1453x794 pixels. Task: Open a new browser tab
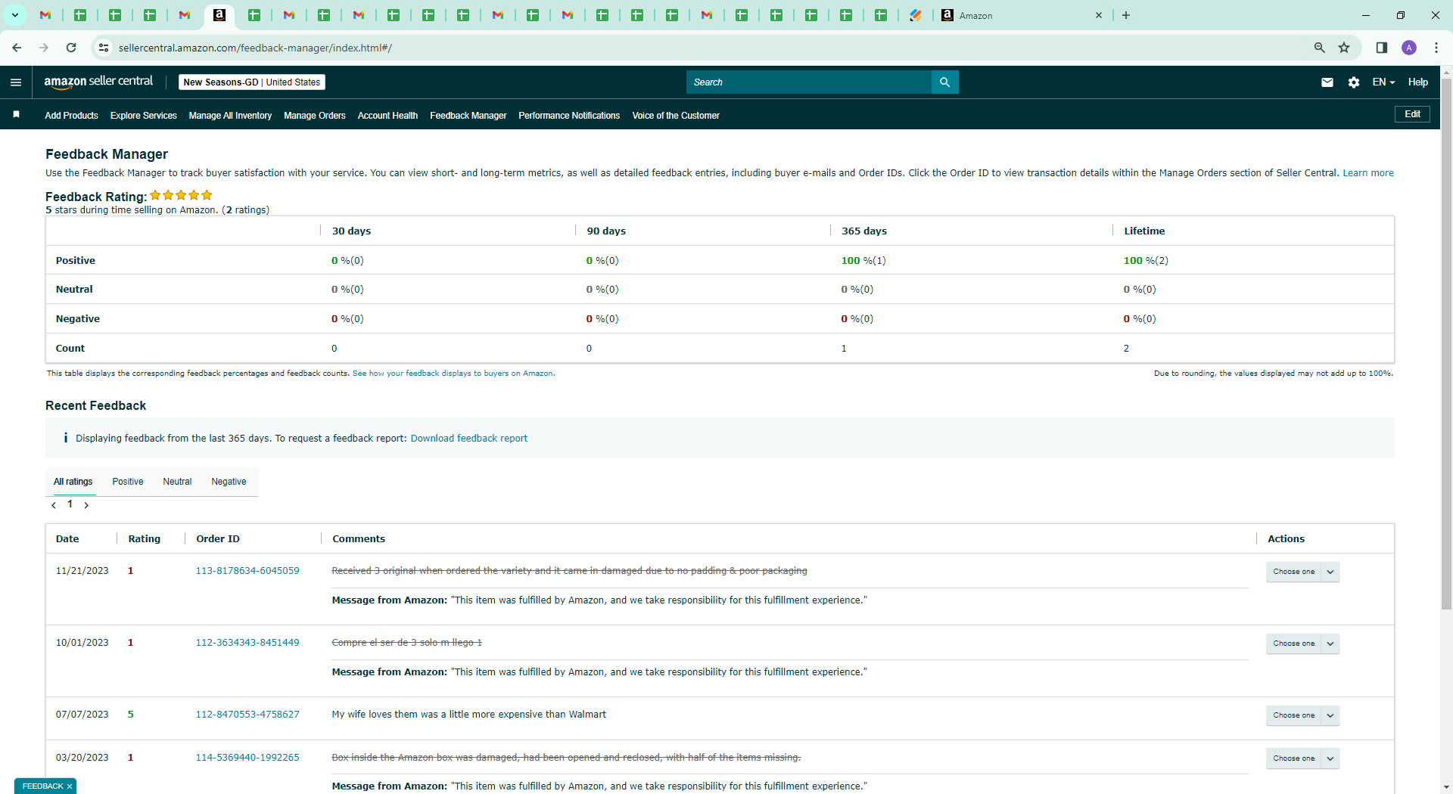click(x=1126, y=15)
